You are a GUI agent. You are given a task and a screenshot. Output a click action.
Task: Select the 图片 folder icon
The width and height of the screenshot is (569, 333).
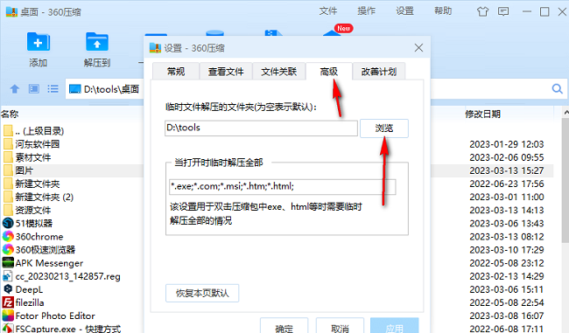(x=8, y=170)
